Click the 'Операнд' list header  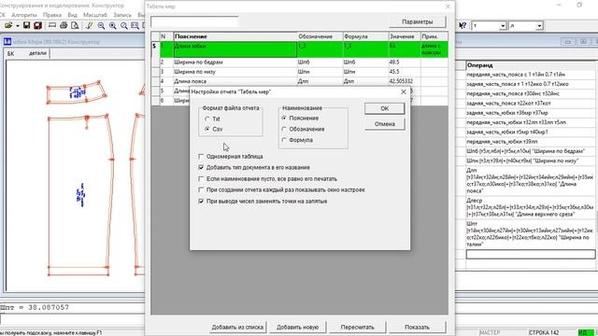click(x=531, y=65)
